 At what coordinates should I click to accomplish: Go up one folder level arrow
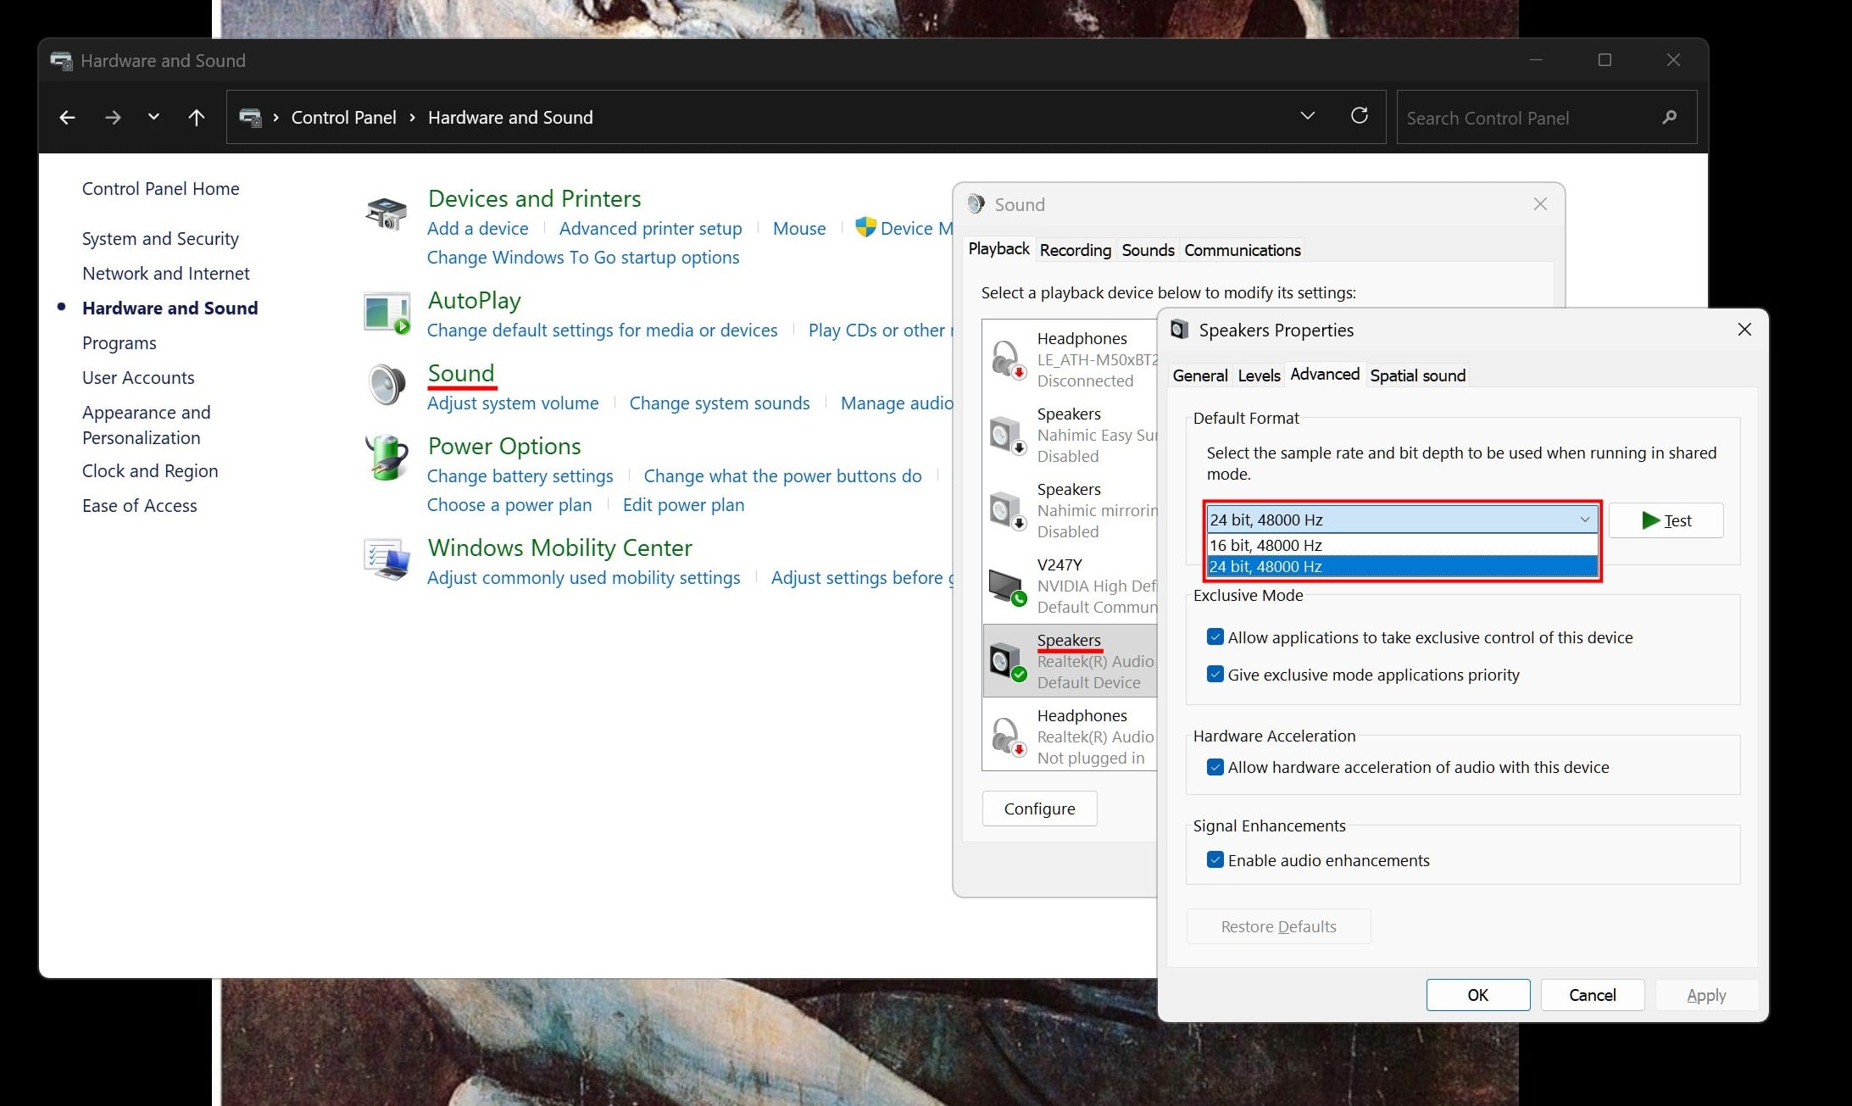click(196, 118)
